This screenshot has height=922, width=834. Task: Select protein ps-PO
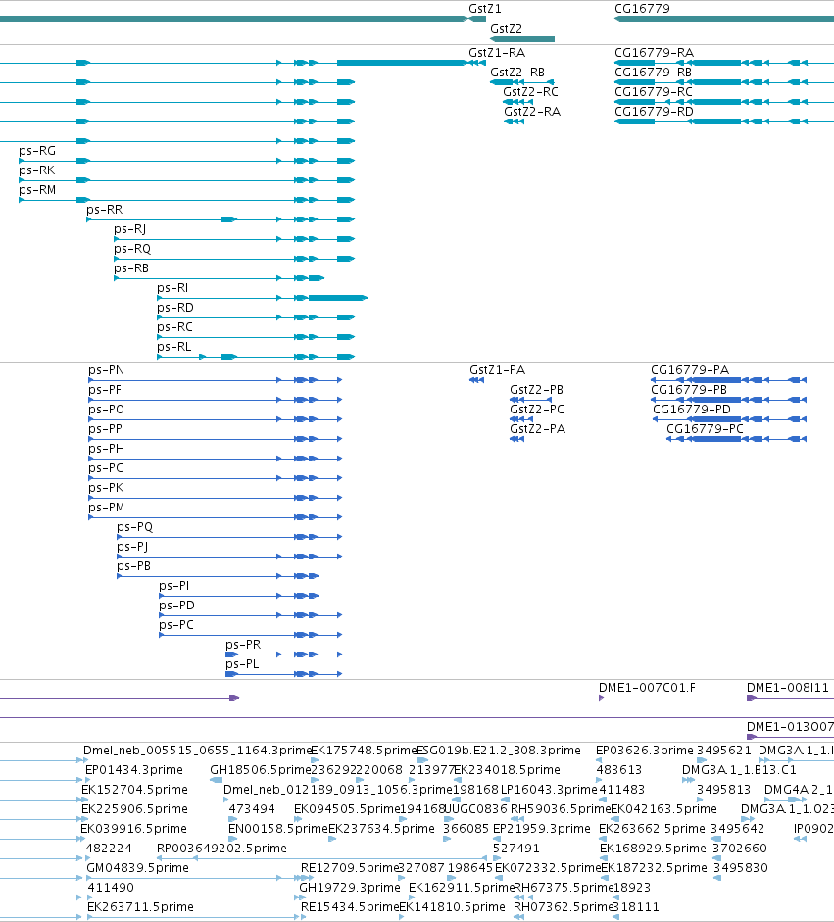click(107, 410)
